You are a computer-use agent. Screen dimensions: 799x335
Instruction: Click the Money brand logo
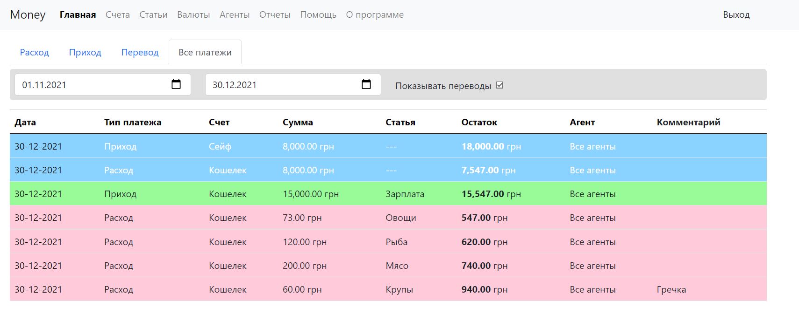pos(28,15)
